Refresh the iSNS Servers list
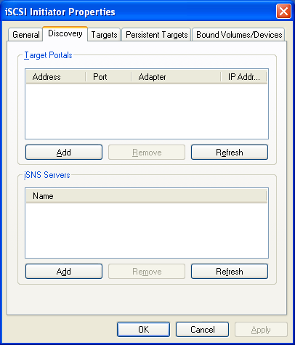The image size is (295, 345). coord(230,272)
